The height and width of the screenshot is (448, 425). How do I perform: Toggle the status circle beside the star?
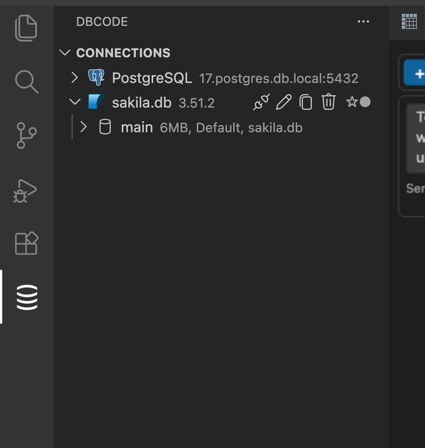(x=365, y=102)
